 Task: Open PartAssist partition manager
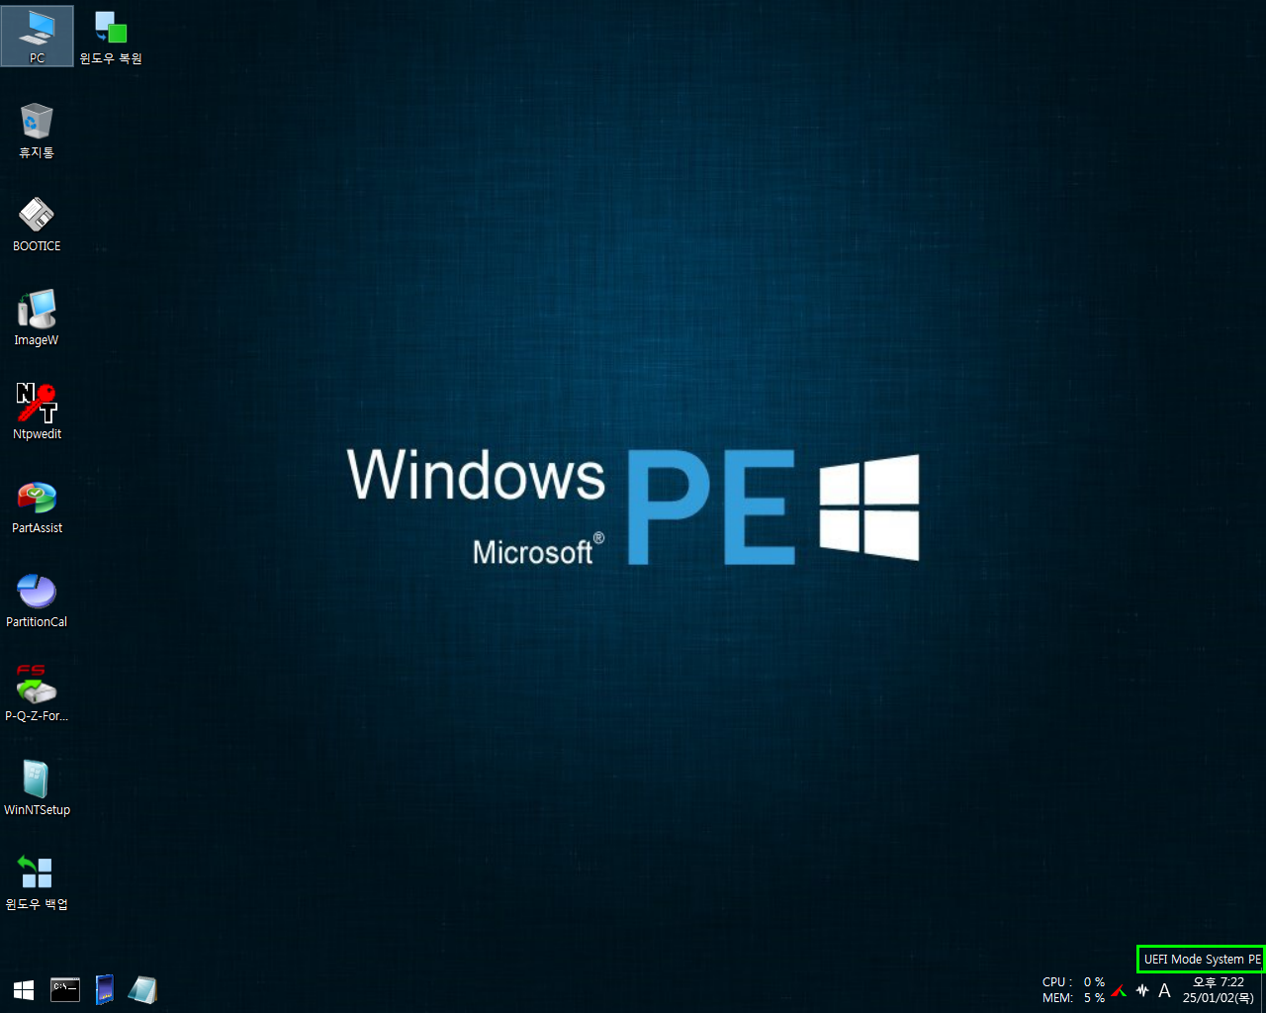pos(37,506)
